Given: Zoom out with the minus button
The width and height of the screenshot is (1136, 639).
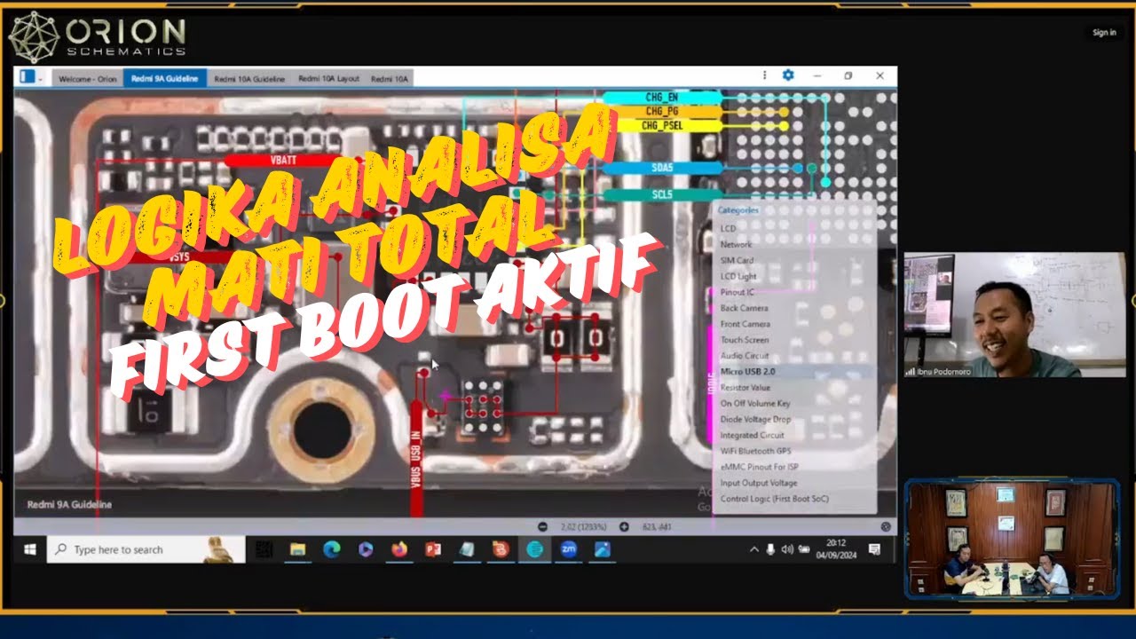Looking at the screenshot, I should [542, 526].
